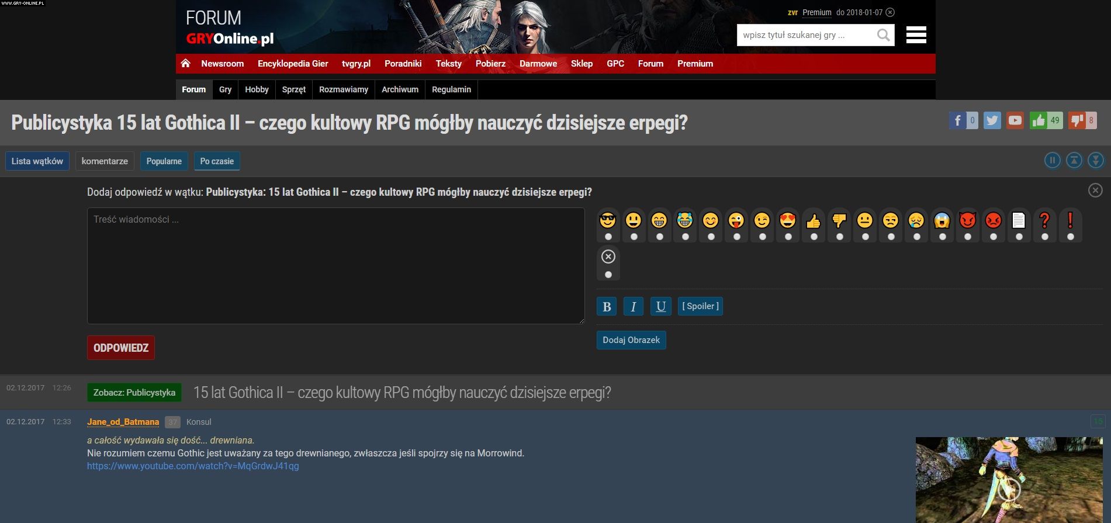Give the article a thumbs-up vote
1111x523 pixels.
[1039, 120]
